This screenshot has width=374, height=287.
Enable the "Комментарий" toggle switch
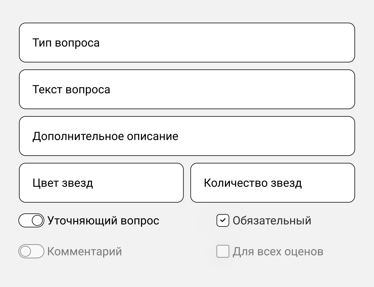(x=31, y=251)
